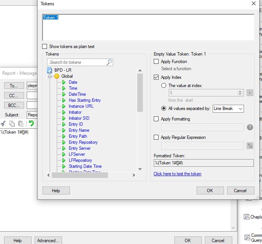
Task: Select the Entry ID token
Action: click(76, 124)
